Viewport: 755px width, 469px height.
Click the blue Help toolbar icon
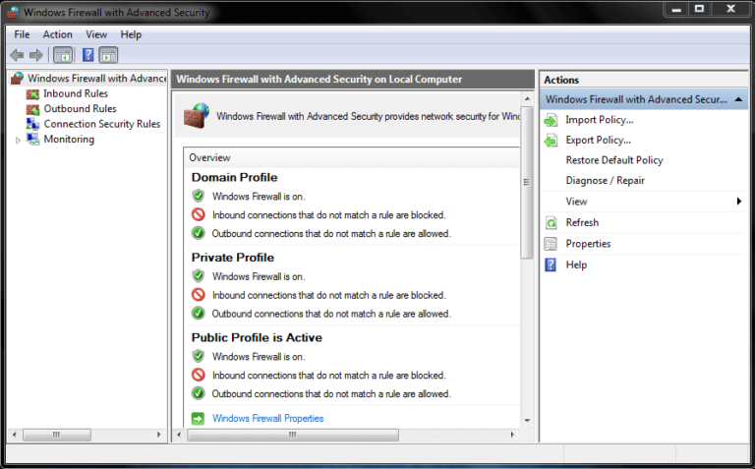tap(87, 55)
